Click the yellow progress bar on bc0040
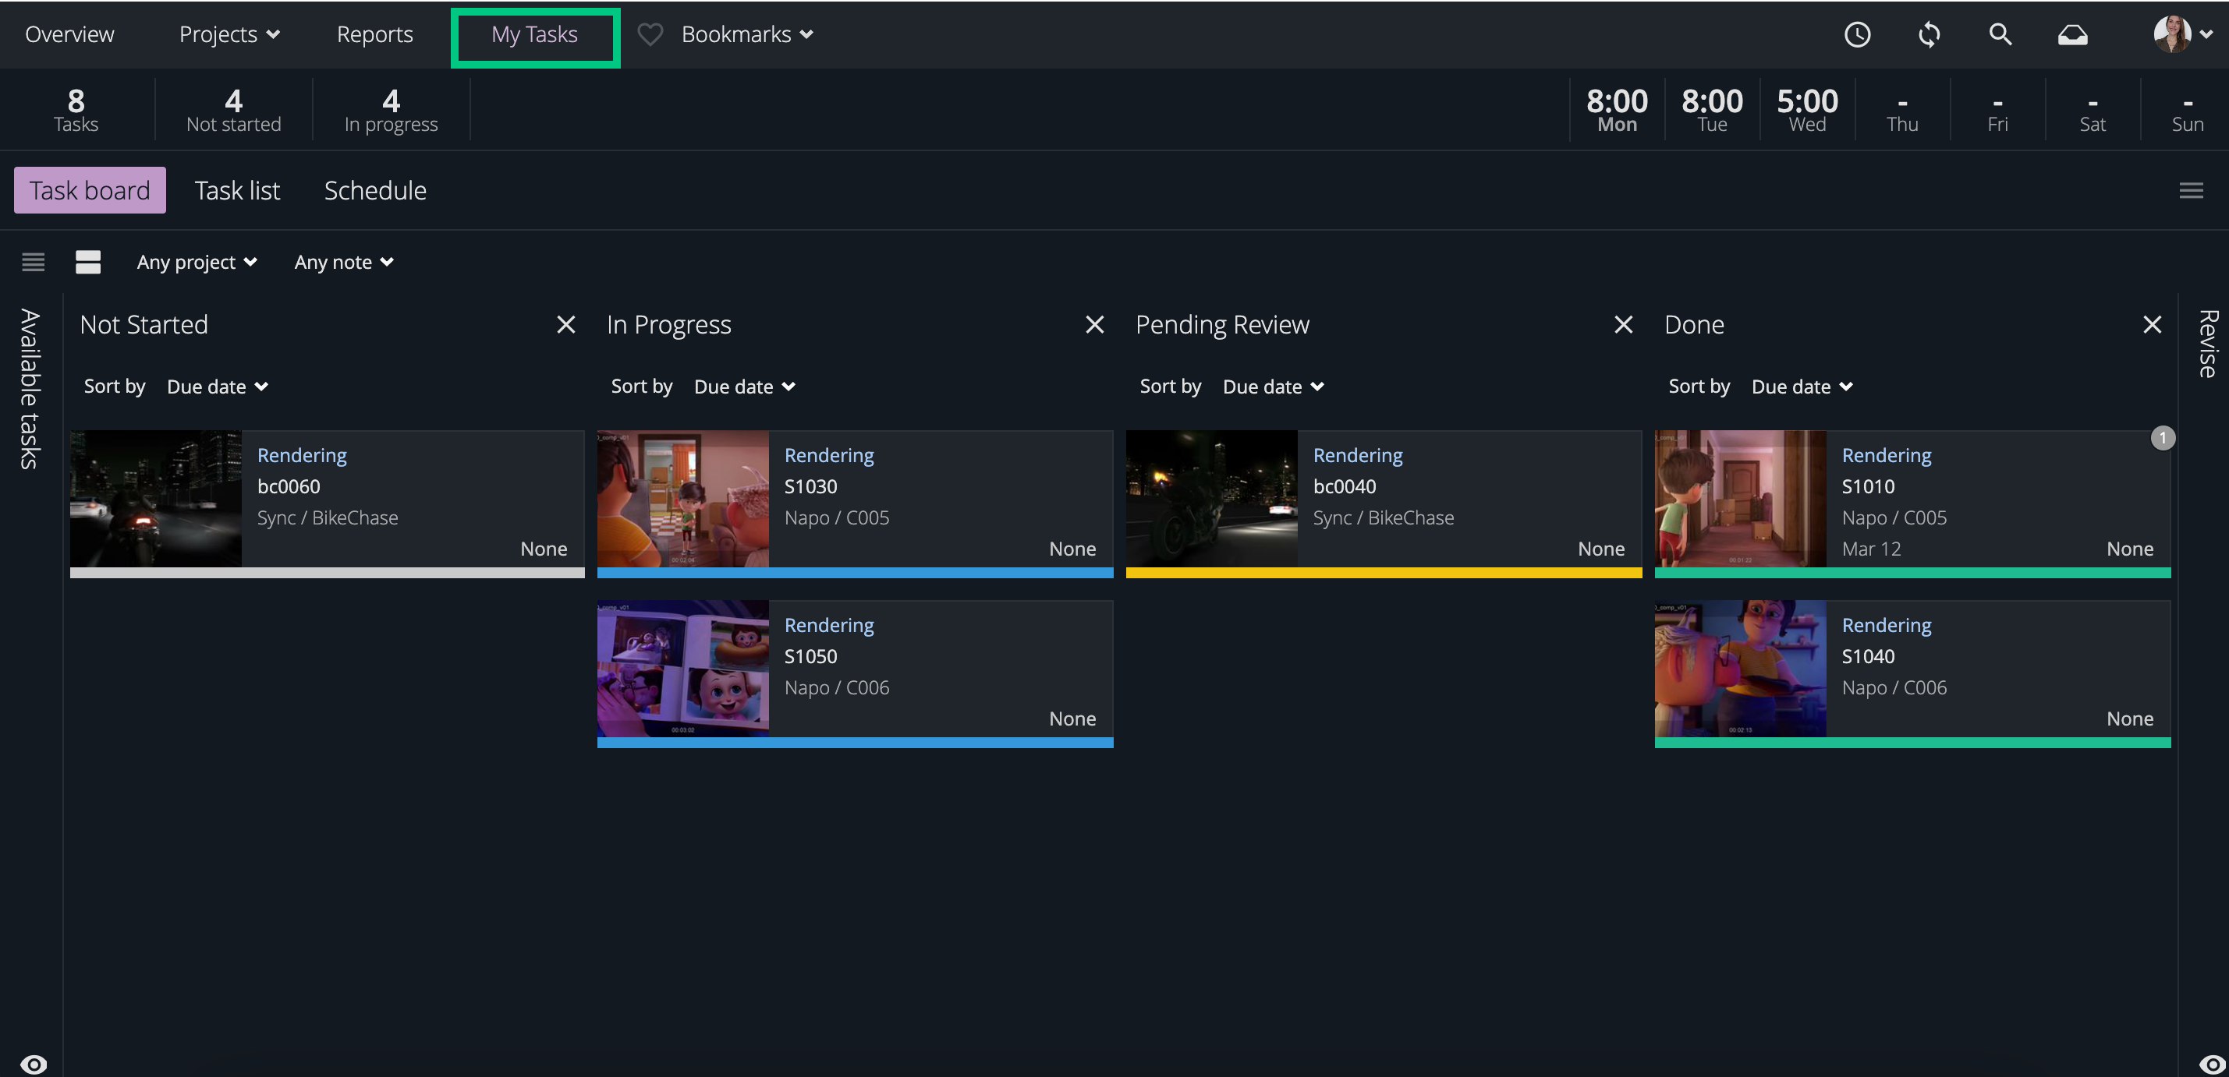The height and width of the screenshot is (1077, 2229). tap(1383, 571)
